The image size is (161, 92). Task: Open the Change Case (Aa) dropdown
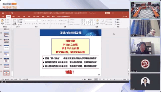click(x=40, y=24)
